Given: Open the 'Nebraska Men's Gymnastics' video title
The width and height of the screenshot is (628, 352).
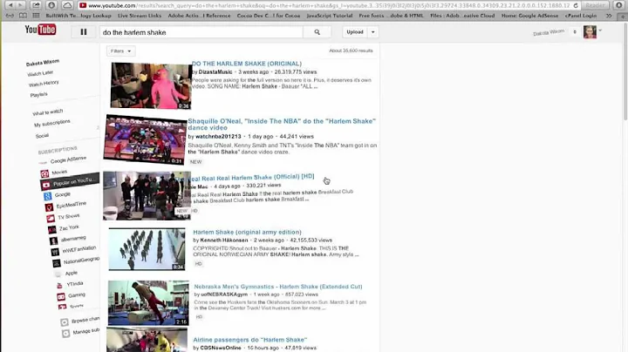Looking at the screenshot, I should (x=278, y=287).
